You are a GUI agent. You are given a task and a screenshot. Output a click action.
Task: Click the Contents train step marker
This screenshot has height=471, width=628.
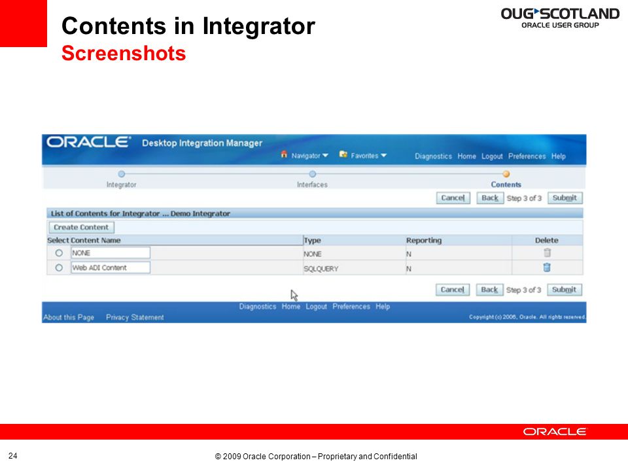click(506, 174)
